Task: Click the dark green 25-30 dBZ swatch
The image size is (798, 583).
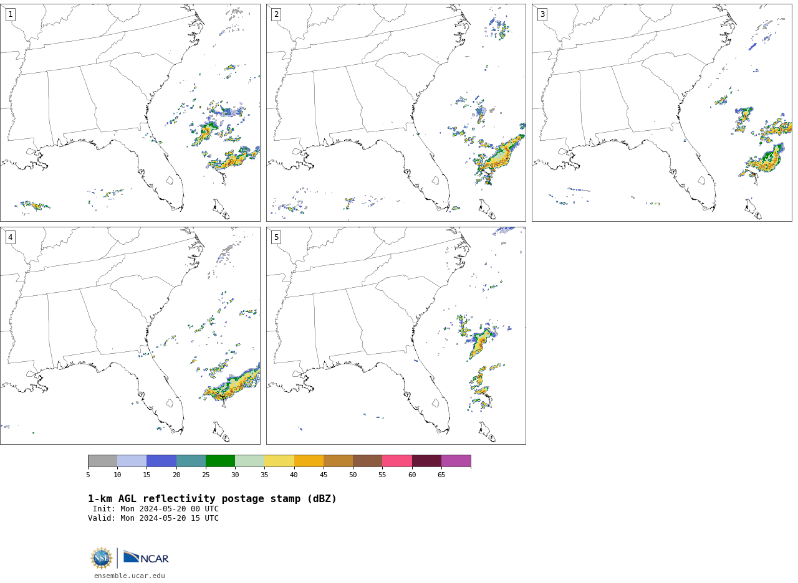Action: tap(220, 461)
